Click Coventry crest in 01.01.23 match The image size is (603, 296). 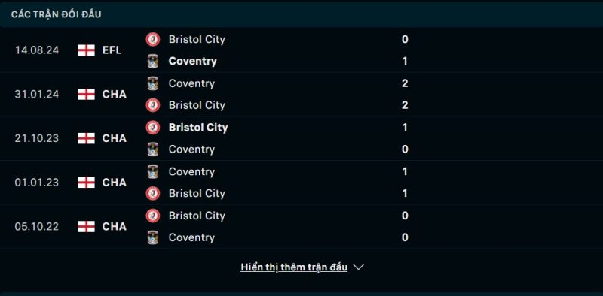[153, 172]
